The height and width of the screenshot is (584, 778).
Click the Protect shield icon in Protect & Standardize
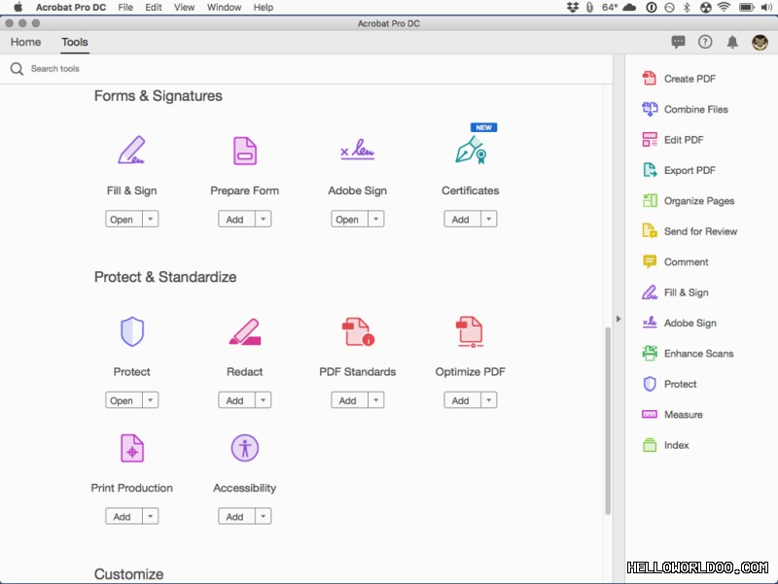pyautogui.click(x=132, y=331)
